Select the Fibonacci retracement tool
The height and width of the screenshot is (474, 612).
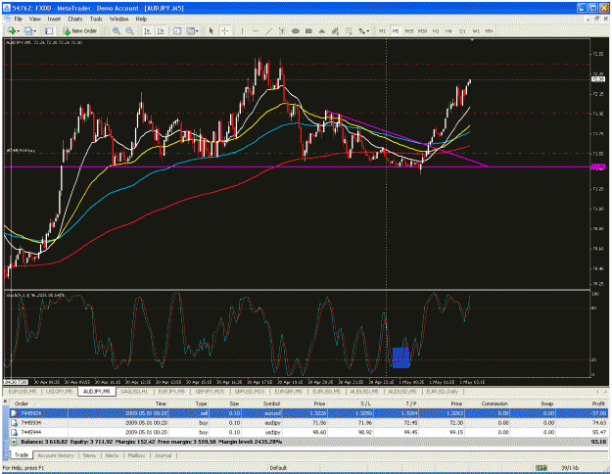point(349,30)
